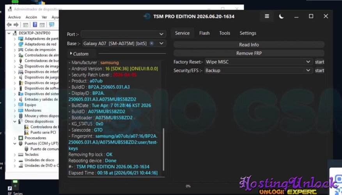Open the TSM hamburger menu icon
The image size is (342, 195).
click(x=267, y=16)
